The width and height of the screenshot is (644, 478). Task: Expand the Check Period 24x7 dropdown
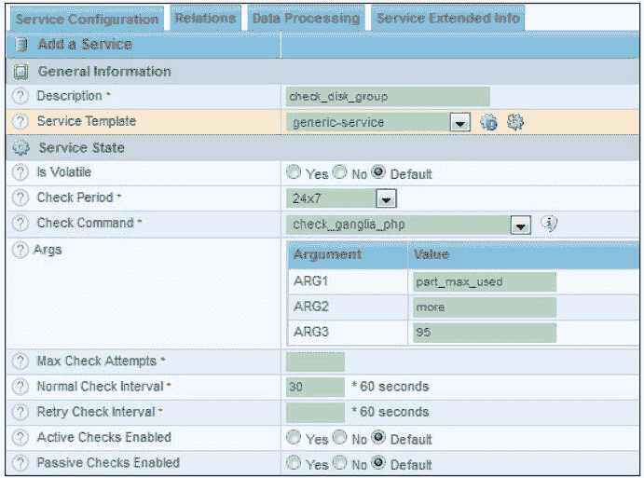pos(386,198)
